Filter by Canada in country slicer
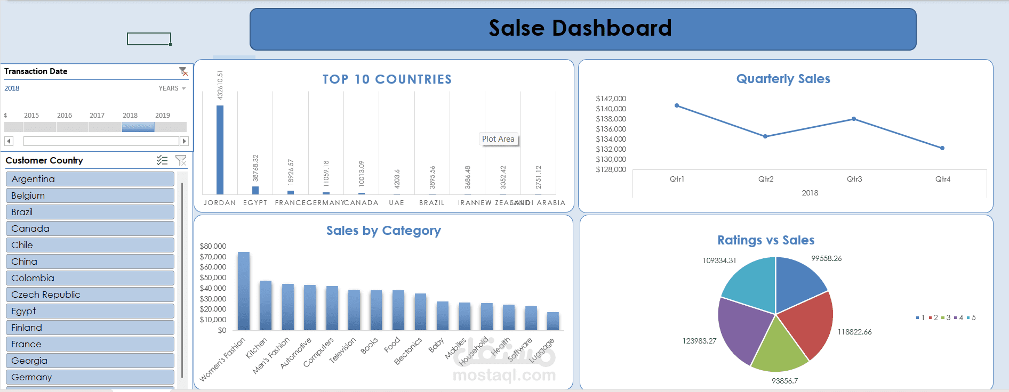Viewport: 1009px width, 392px height. [90, 228]
